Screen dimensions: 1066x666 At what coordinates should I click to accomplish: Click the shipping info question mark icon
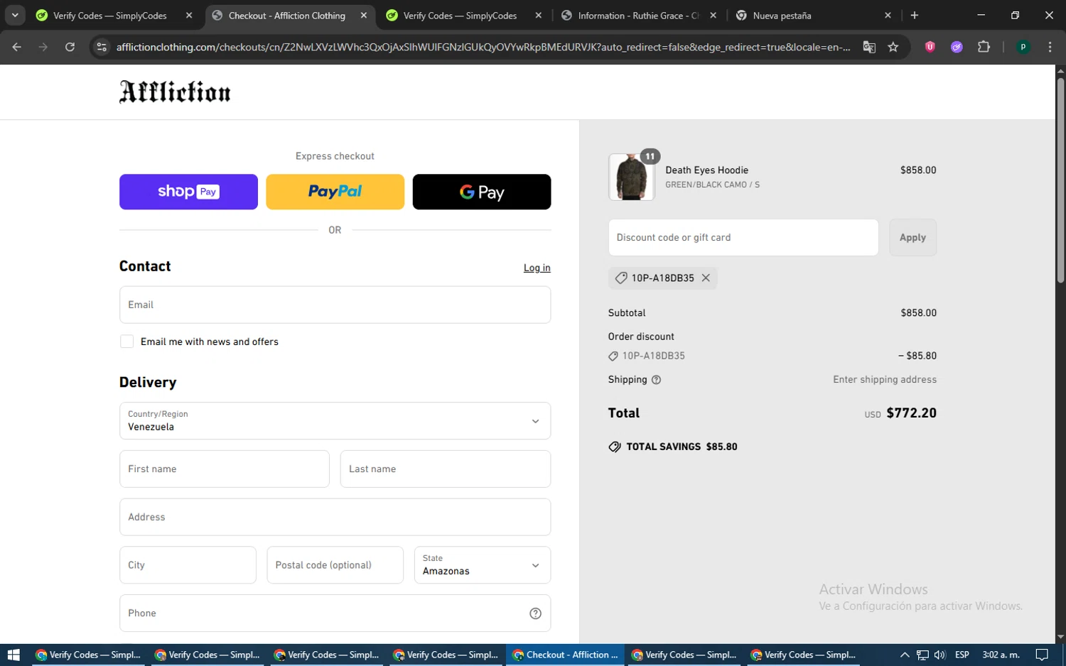(x=656, y=380)
